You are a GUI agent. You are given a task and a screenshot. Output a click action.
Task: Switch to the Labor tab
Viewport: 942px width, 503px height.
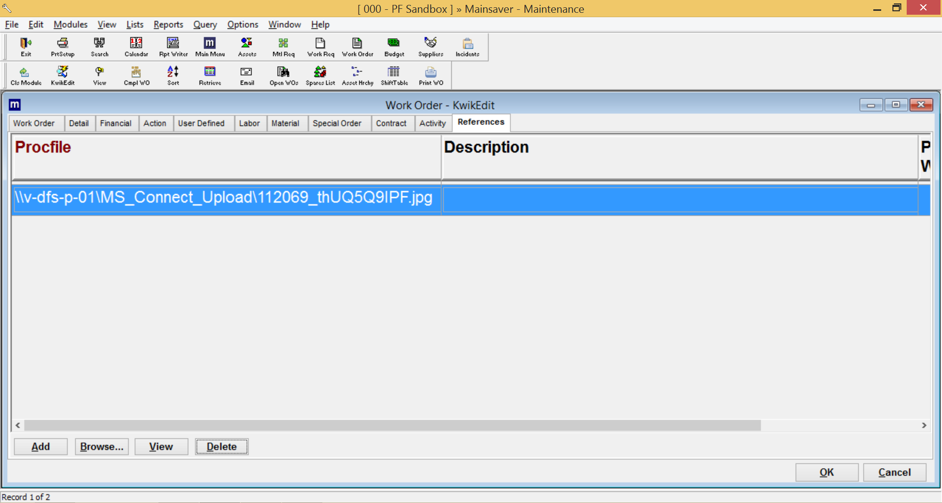click(x=249, y=124)
